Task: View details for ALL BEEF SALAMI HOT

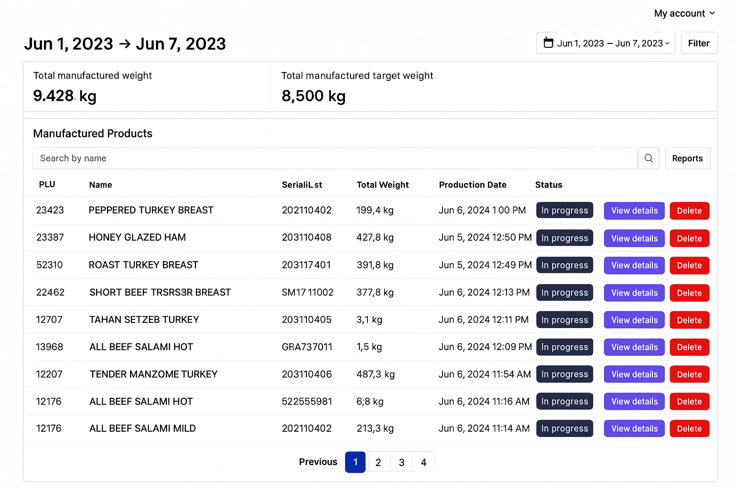Action: (634, 347)
